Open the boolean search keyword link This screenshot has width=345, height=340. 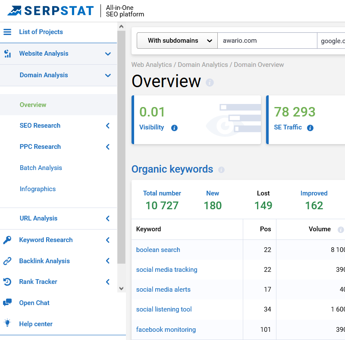tap(158, 250)
